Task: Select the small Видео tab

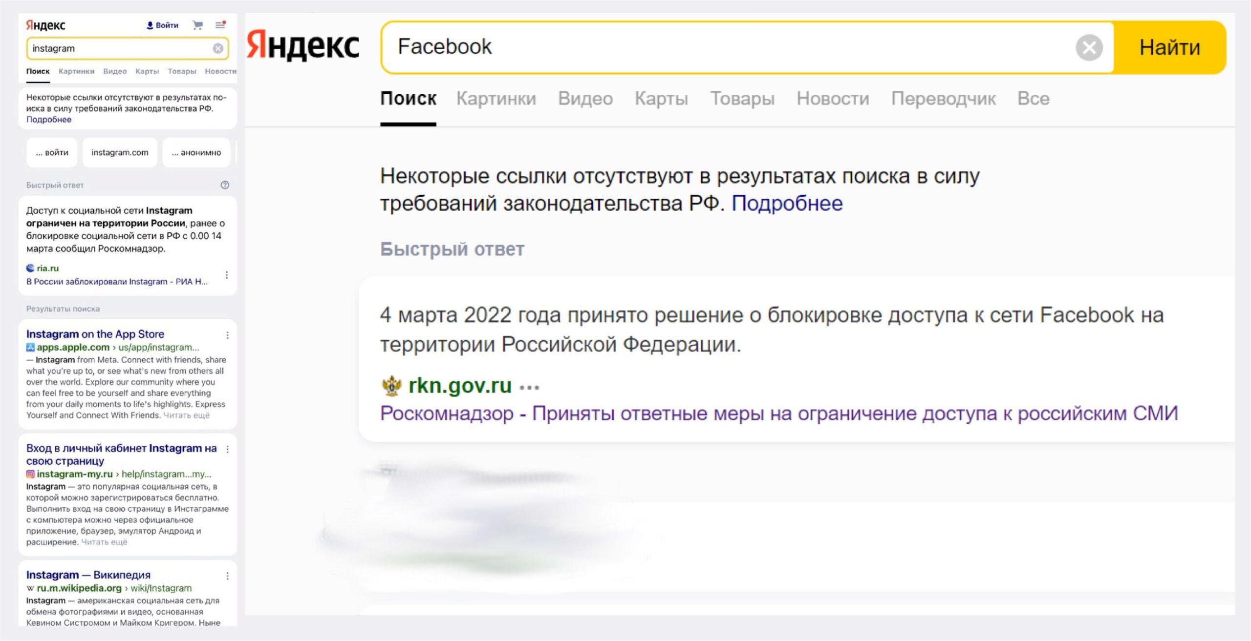Action: [x=115, y=71]
